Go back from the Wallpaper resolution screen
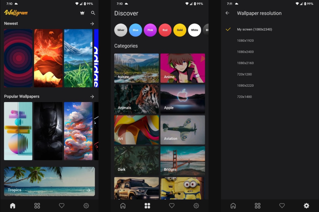Image resolution: width=319 pixels, height=212 pixels. [227, 13]
